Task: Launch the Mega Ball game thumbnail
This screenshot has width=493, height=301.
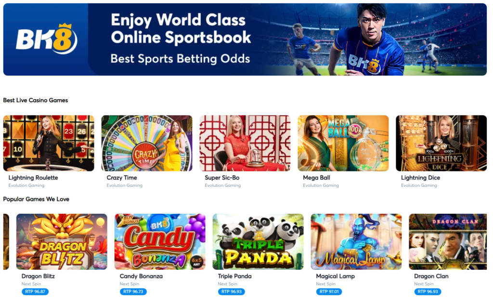Action: coord(343,143)
